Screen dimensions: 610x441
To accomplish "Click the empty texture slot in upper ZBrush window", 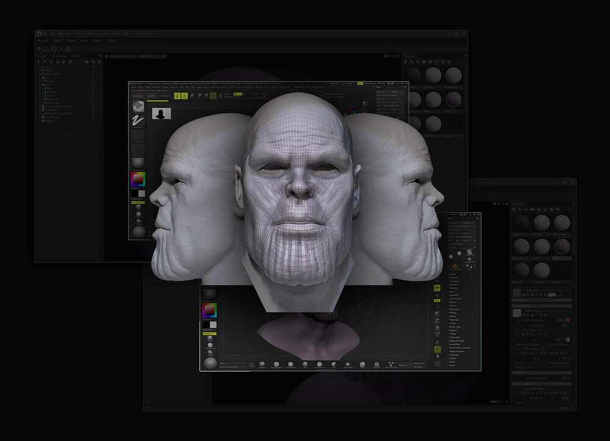I will 138,149.
